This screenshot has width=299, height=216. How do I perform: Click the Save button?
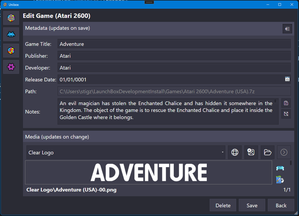pyautogui.click(x=252, y=205)
